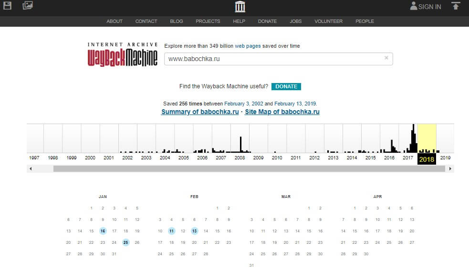
Task: Open PROJECTS in the navigation
Action: pos(208,21)
